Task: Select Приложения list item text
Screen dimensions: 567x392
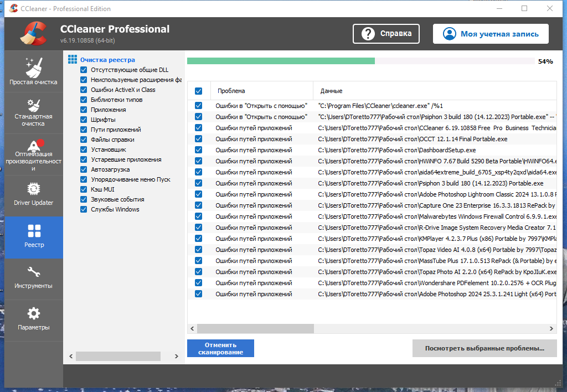Action: pos(109,110)
